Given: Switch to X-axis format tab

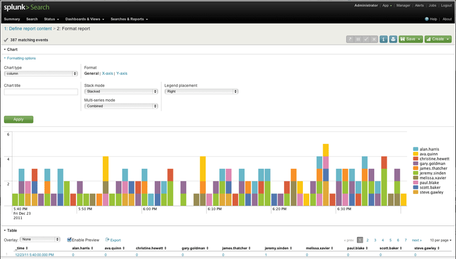Looking at the screenshot, I should pos(107,74).
